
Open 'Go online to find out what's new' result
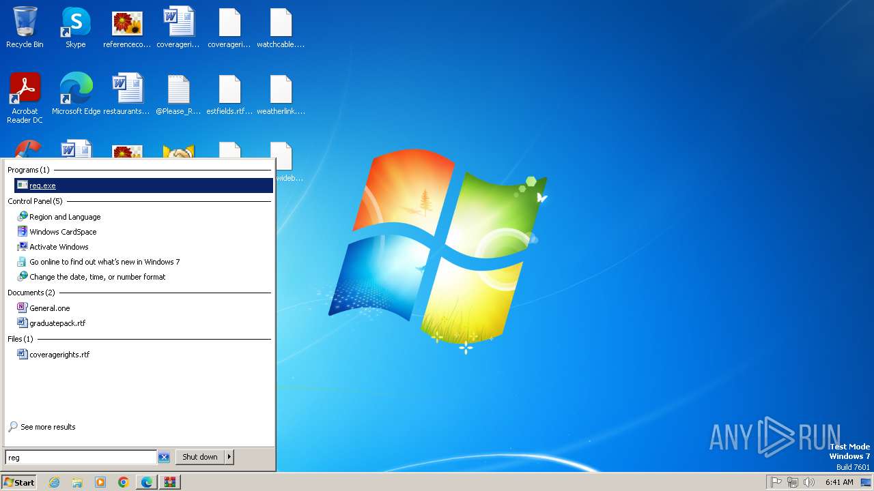tap(104, 262)
